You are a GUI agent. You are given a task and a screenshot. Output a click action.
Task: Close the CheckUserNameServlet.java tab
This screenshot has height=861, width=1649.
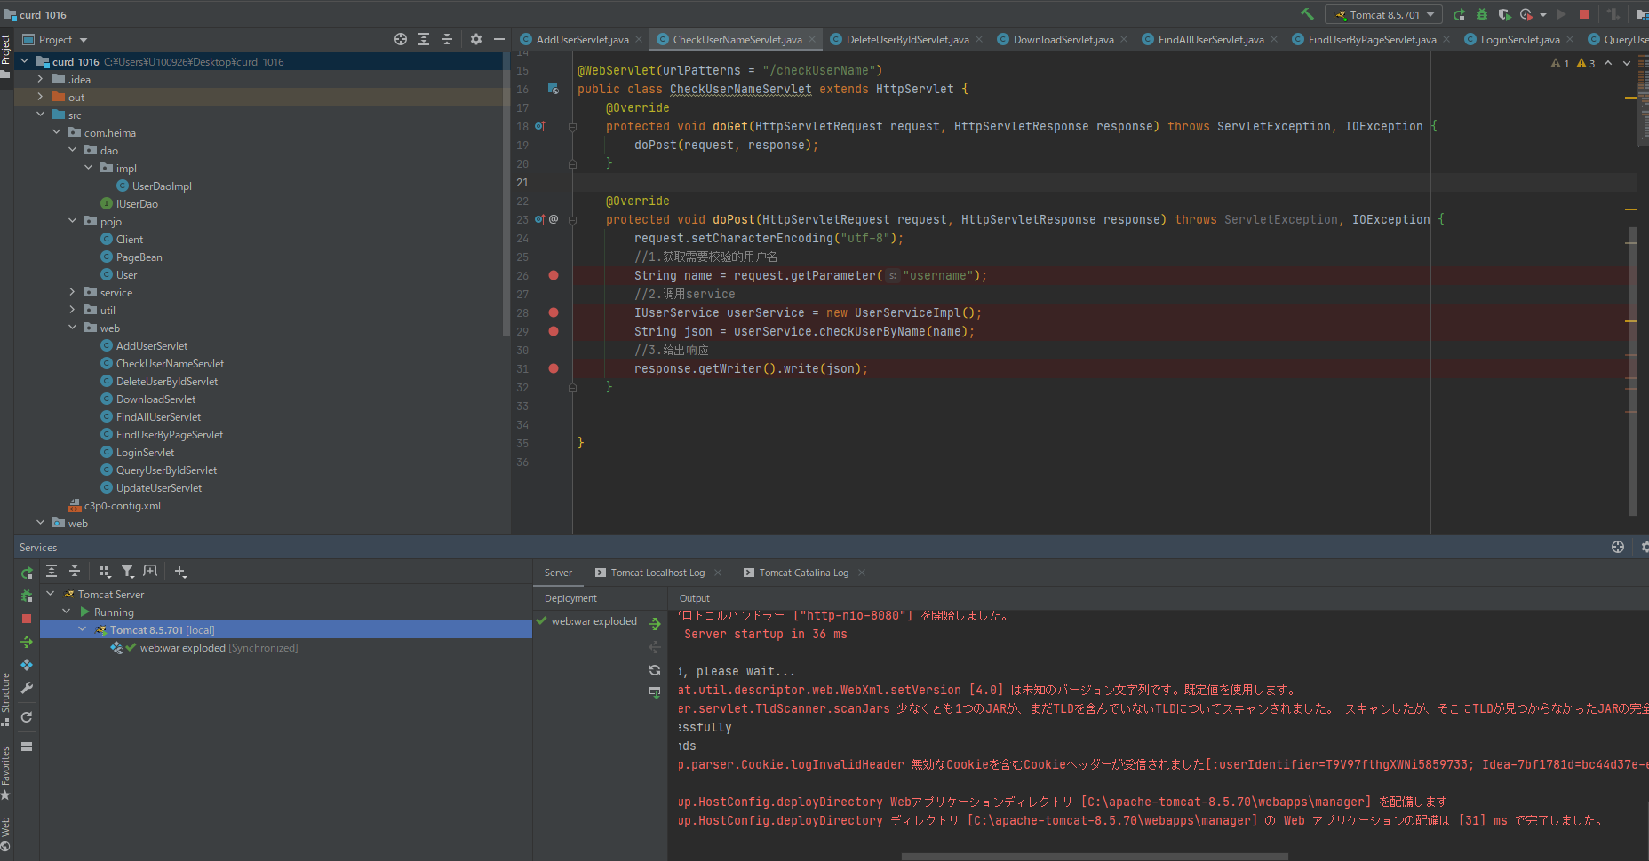pyautogui.click(x=812, y=39)
